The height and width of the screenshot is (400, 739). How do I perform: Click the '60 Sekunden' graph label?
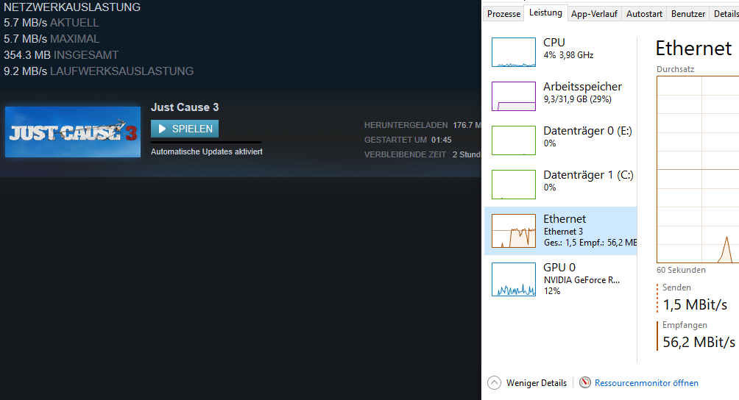681,270
